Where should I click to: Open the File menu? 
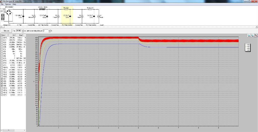click(2, 4)
